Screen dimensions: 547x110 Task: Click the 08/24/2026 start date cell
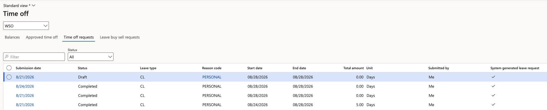click(x=258, y=105)
